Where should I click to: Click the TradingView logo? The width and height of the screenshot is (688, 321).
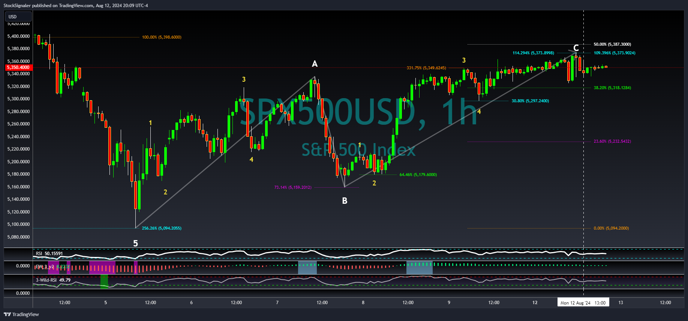coord(21,314)
